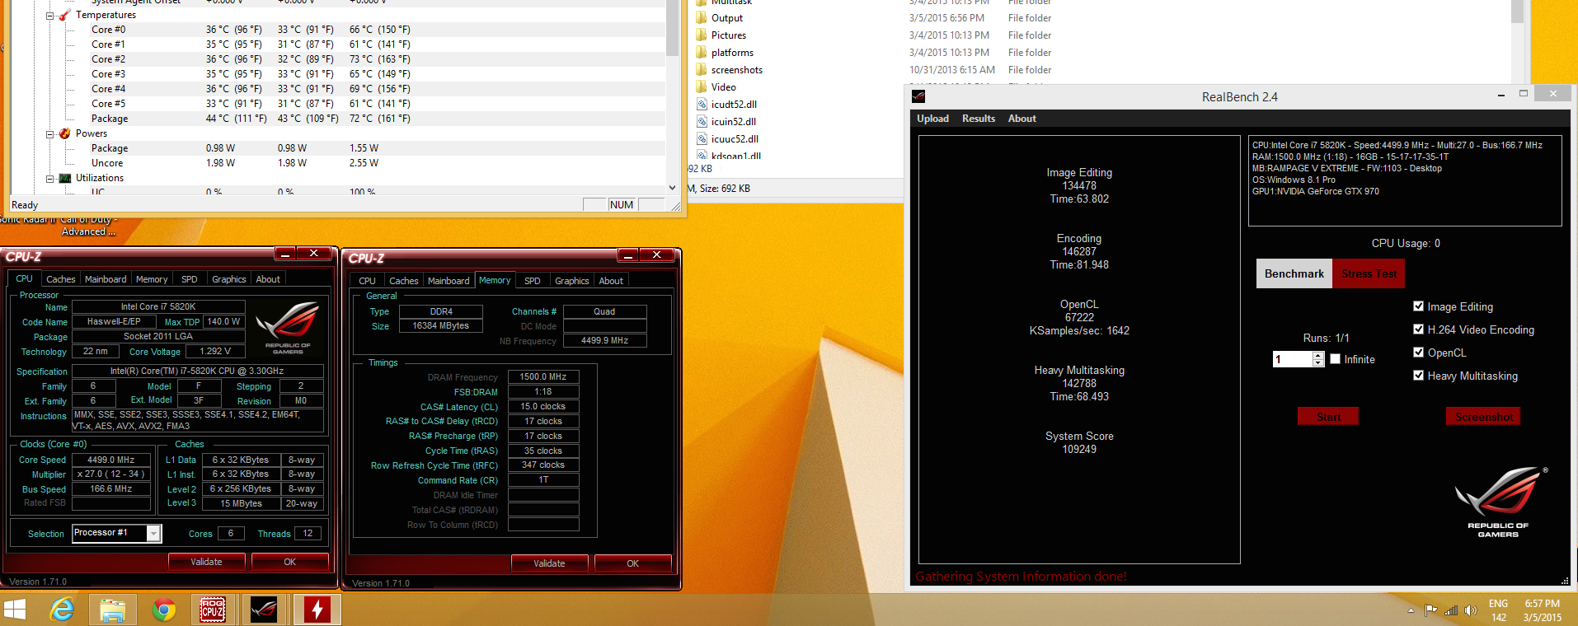Open the Processor #1 selection dropdown

coord(153,534)
